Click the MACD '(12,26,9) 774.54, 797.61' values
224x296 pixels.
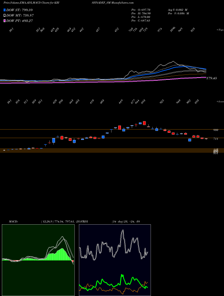57,222
